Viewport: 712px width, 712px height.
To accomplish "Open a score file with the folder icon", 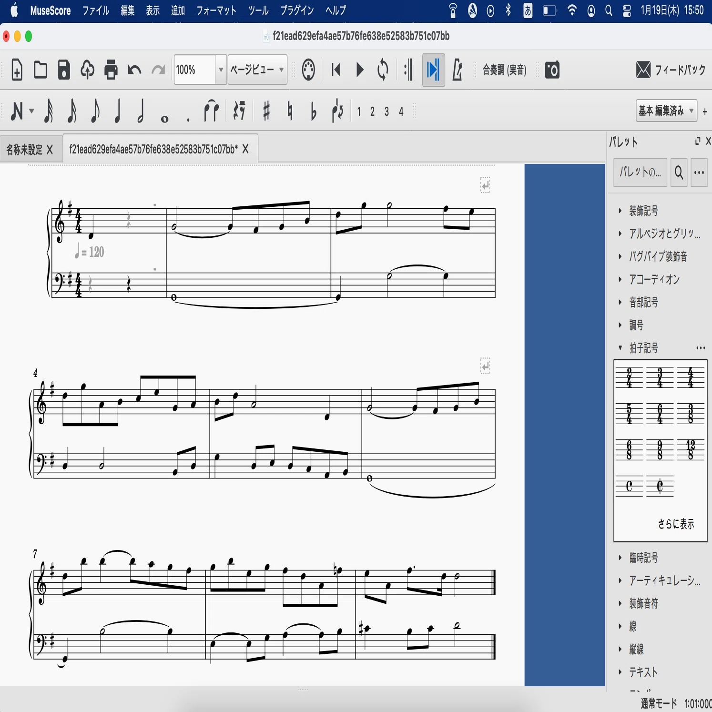I will pos(41,70).
